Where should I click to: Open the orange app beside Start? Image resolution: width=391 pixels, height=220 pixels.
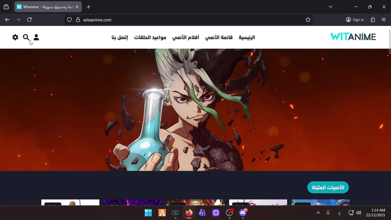[x=162, y=213]
